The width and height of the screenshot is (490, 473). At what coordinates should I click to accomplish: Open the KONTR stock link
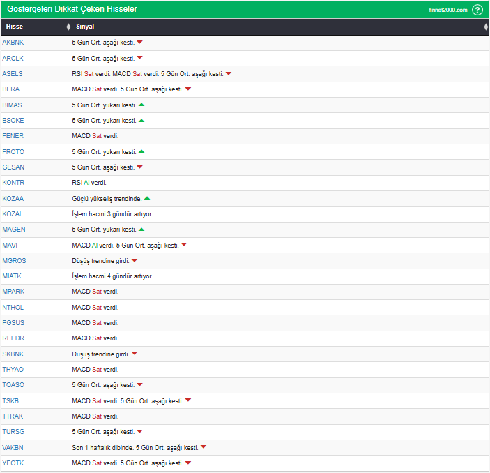pos(13,182)
